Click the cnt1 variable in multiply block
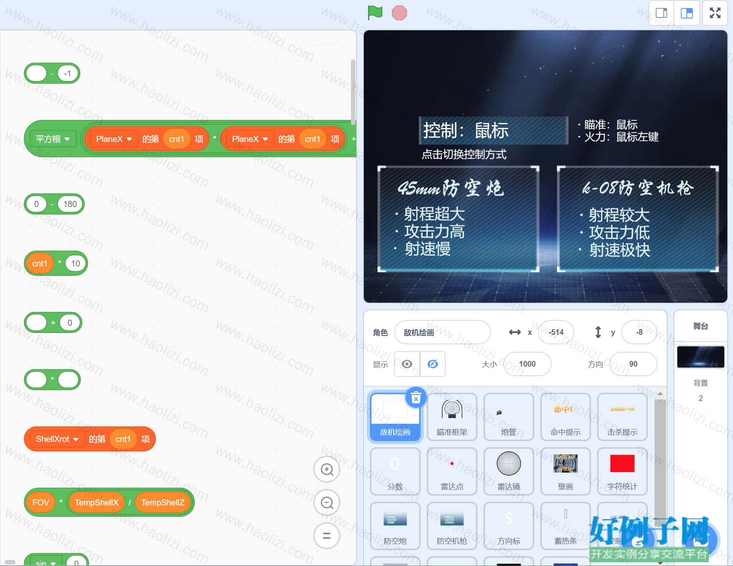Screen dimensions: 733x566 coord(40,263)
